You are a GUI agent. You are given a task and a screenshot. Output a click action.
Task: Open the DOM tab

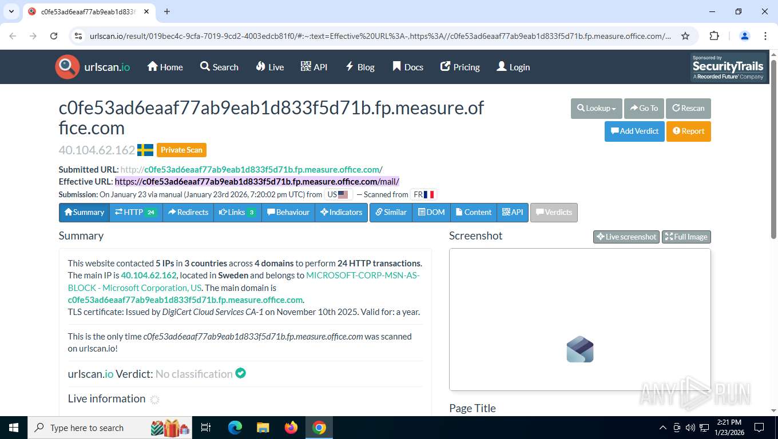click(x=431, y=212)
